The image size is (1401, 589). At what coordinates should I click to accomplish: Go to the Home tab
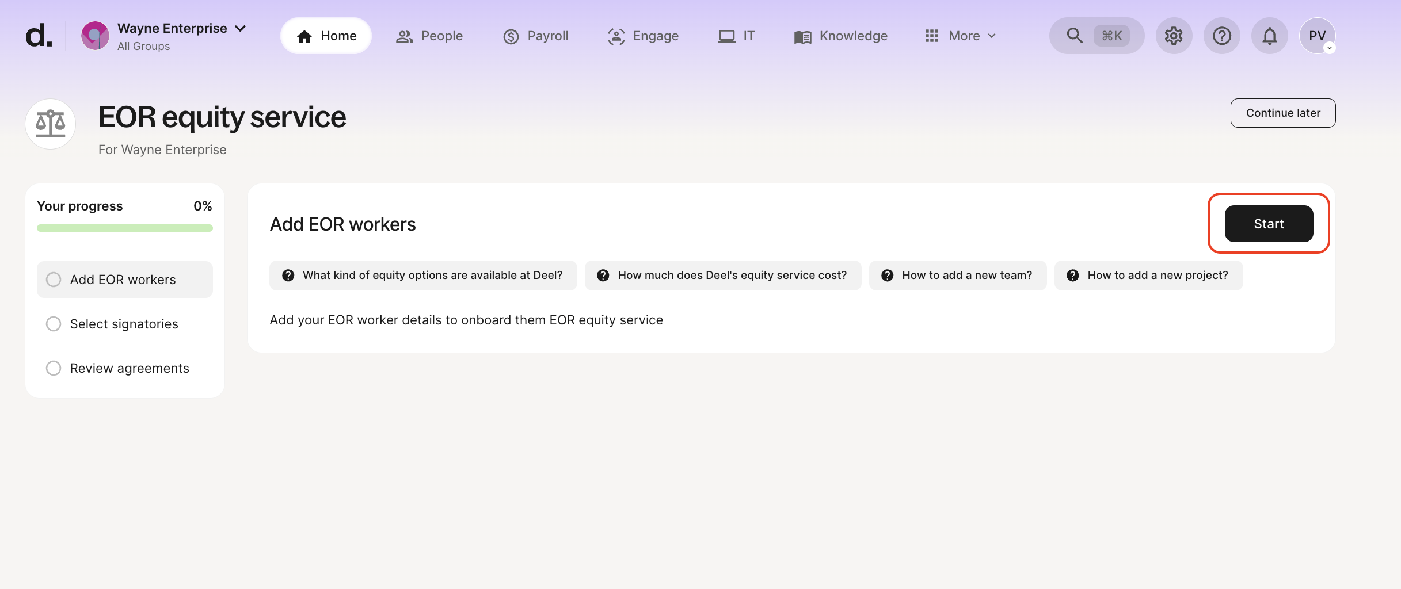[326, 36]
